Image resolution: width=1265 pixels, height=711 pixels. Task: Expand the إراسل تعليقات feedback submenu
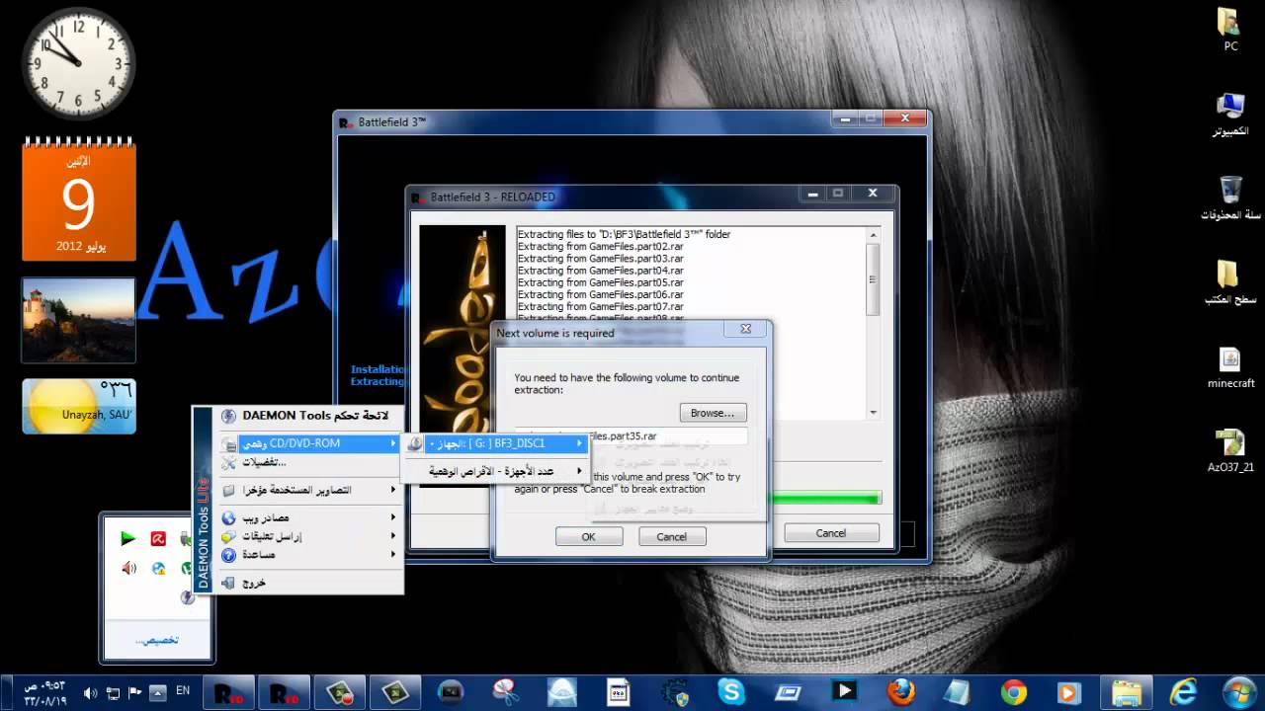tap(310, 536)
